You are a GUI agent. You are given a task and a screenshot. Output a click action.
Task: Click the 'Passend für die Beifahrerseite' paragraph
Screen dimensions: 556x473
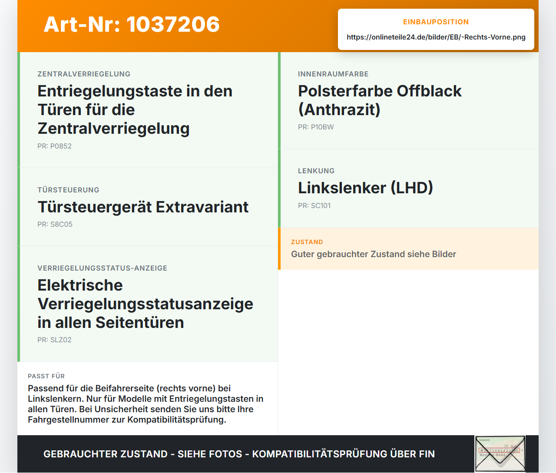point(146,404)
